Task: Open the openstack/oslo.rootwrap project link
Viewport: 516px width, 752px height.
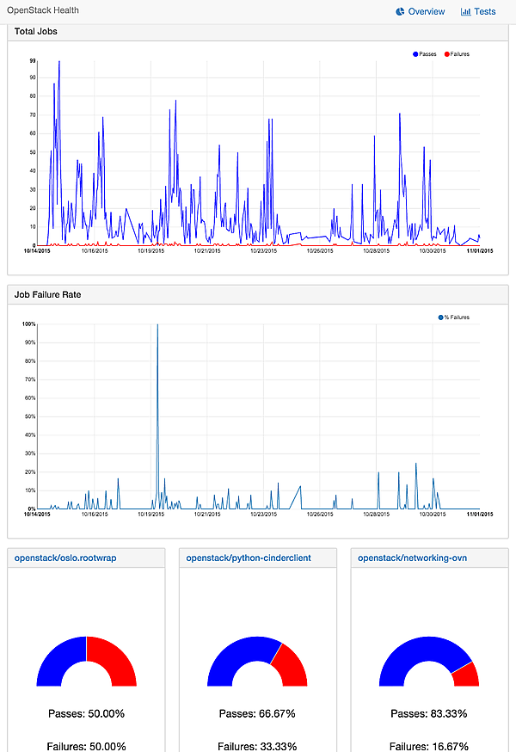Action: (x=65, y=558)
